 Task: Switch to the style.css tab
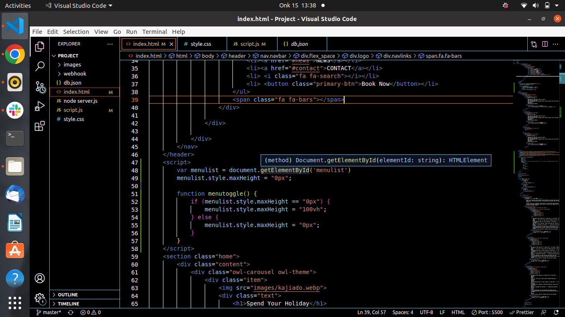click(x=202, y=44)
